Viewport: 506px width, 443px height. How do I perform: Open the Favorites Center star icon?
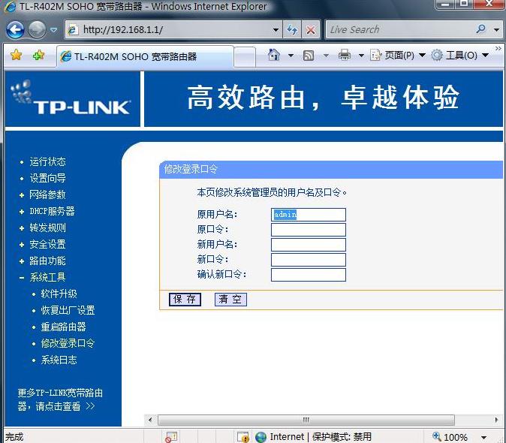point(16,56)
